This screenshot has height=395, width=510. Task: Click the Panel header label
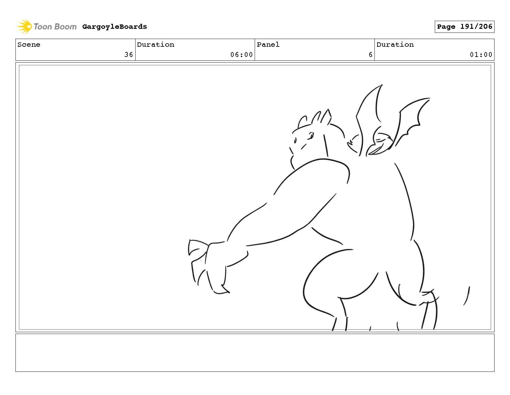coord(268,45)
